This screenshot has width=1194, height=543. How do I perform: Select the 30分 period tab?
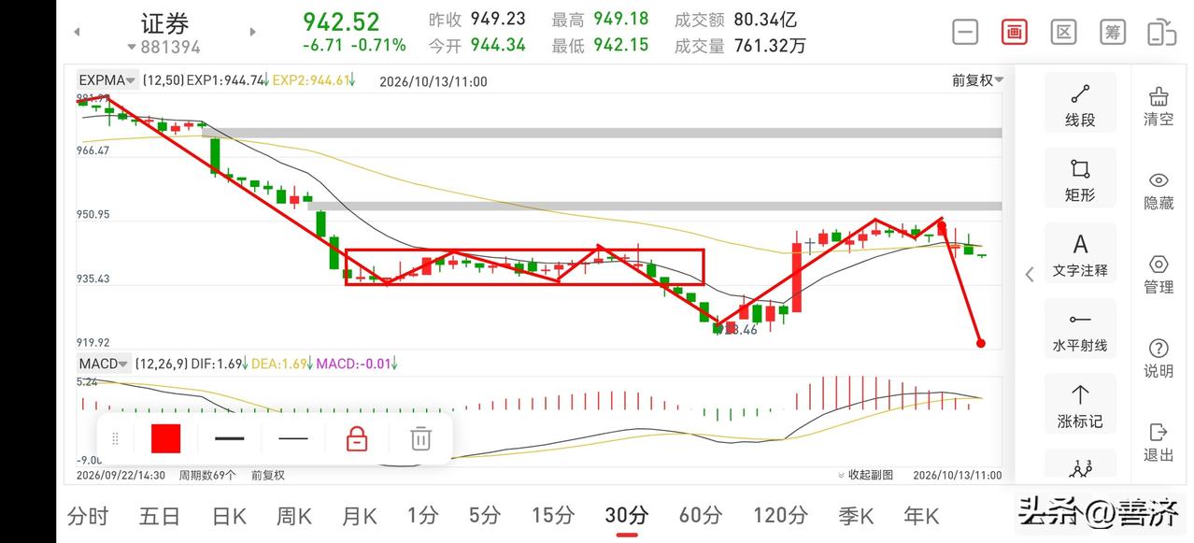(x=627, y=515)
